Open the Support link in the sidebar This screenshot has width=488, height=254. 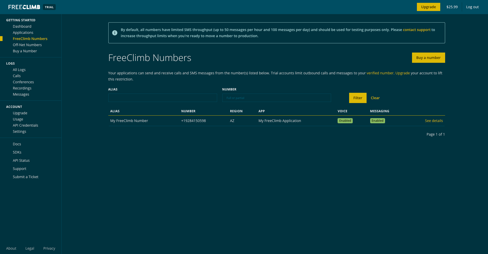20,169
